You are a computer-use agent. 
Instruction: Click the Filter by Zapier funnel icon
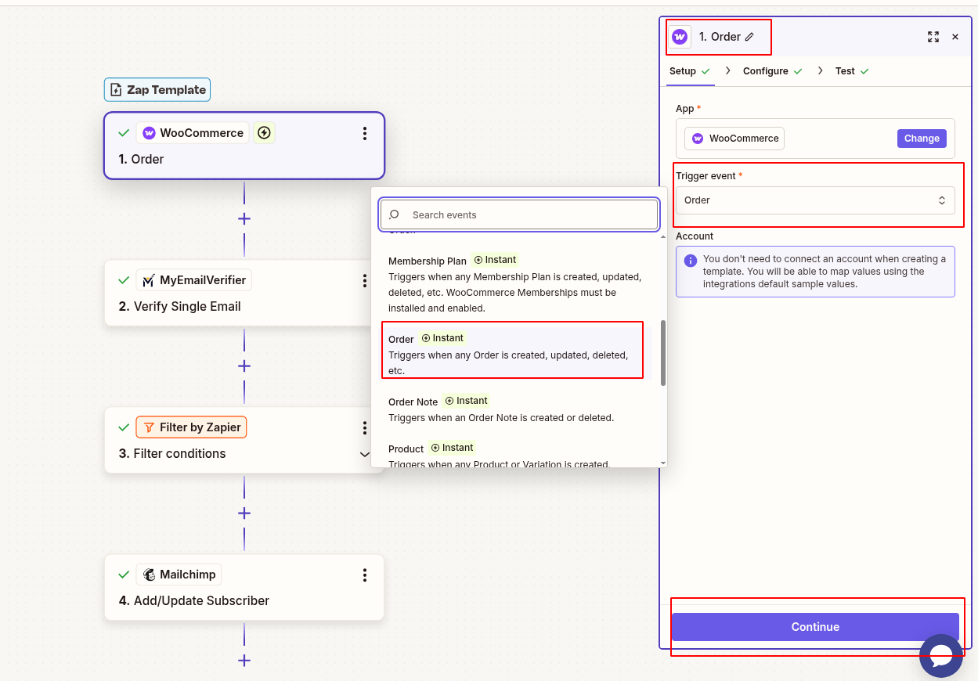149,427
